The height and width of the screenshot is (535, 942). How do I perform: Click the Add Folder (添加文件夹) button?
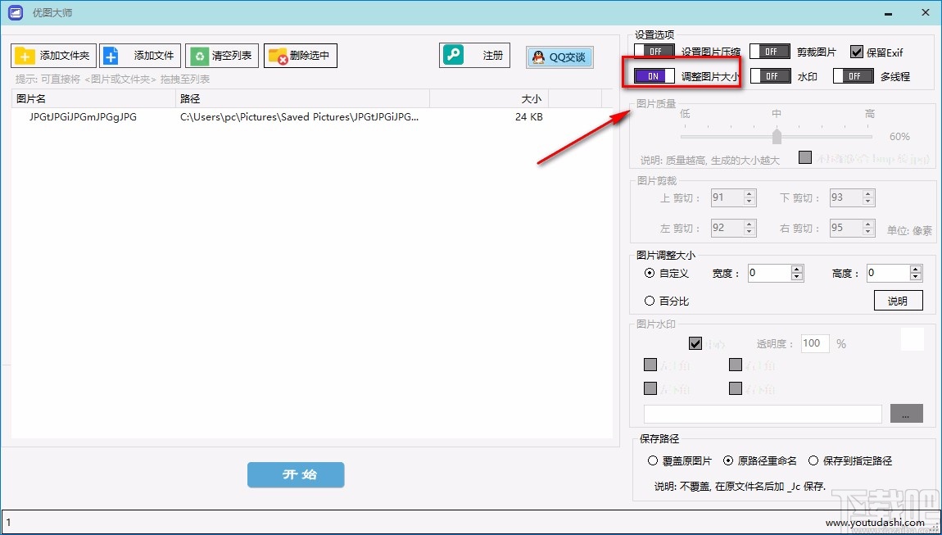point(53,56)
